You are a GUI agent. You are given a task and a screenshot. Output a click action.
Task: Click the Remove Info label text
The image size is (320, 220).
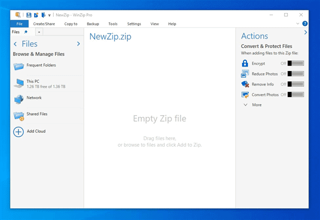[262, 84]
